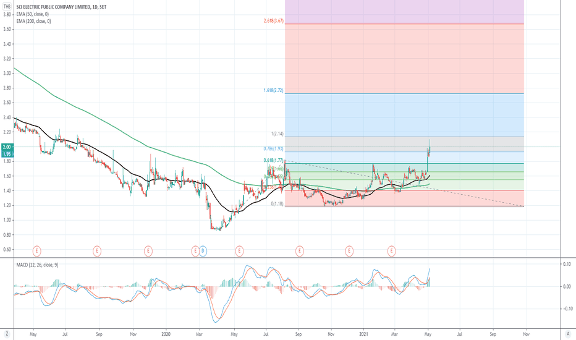Click the 2020 label on the time axis
The height and width of the screenshot is (340, 576).
[166, 334]
